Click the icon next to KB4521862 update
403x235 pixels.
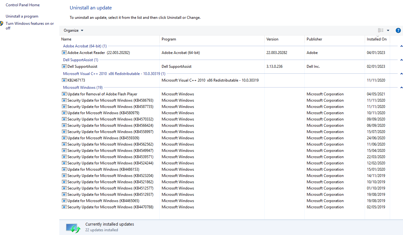point(64,182)
